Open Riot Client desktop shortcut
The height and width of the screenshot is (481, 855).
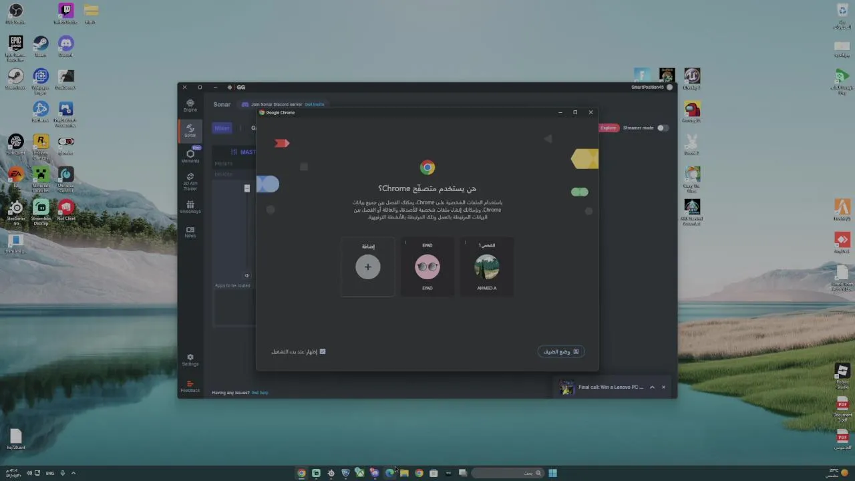[x=65, y=210]
